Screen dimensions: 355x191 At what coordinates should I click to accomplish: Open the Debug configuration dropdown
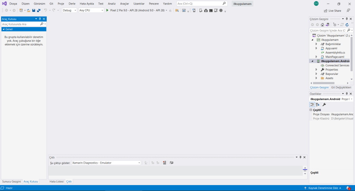[69, 10]
